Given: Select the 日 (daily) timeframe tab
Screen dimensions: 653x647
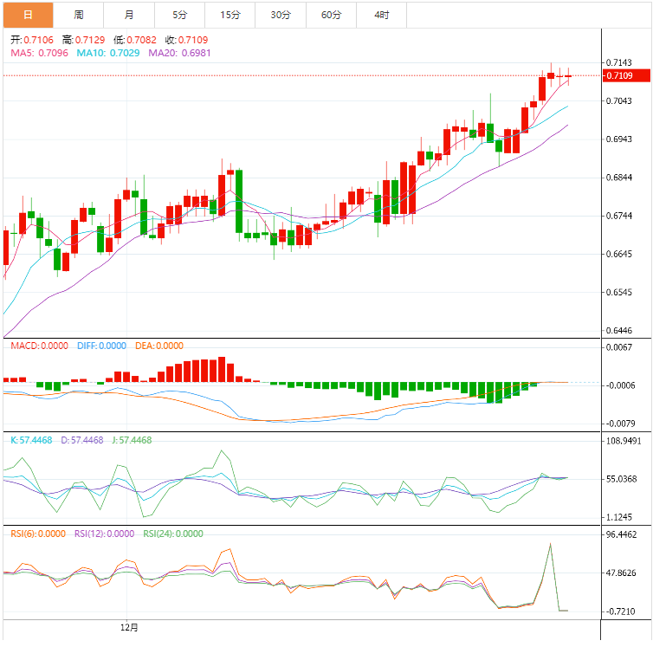Looking at the screenshot, I should pyautogui.click(x=28, y=15).
